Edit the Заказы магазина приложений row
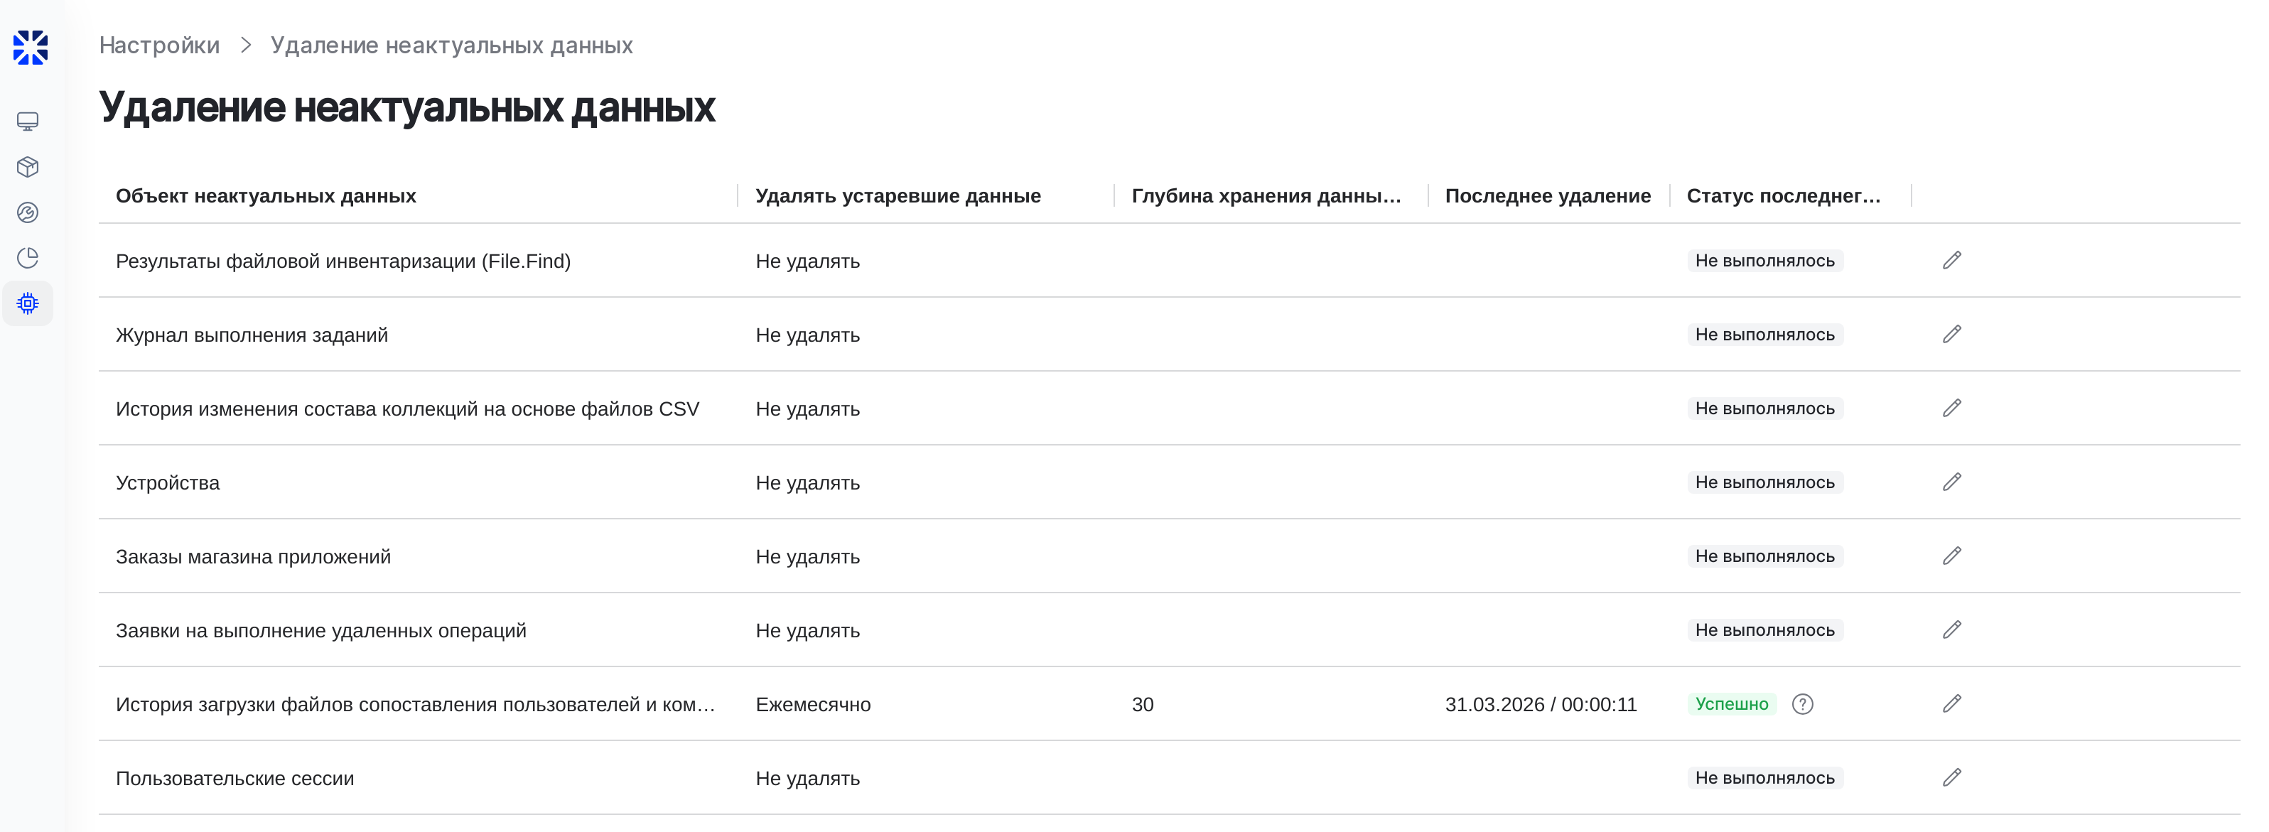Screen dimensions: 2269x832 point(1951,556)
